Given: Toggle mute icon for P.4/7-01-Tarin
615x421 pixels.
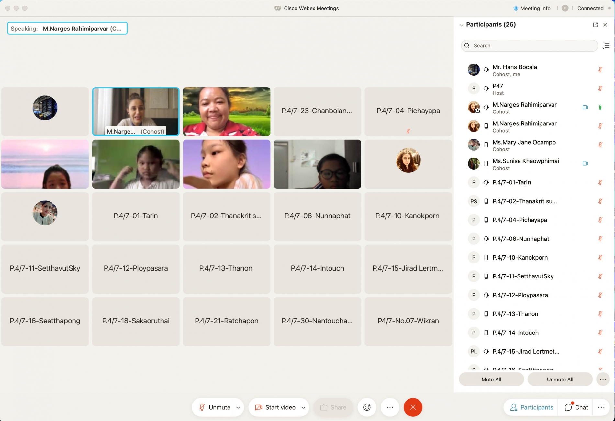Looking at the screenshot, I should coord(600,182).
